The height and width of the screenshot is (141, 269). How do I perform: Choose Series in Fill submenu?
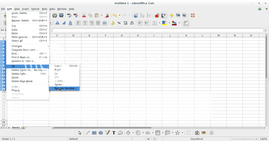(64, 85)
